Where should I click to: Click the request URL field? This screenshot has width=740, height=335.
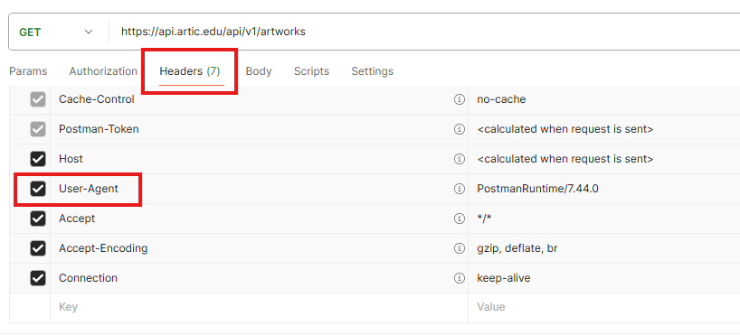click(x=424, y=32)
